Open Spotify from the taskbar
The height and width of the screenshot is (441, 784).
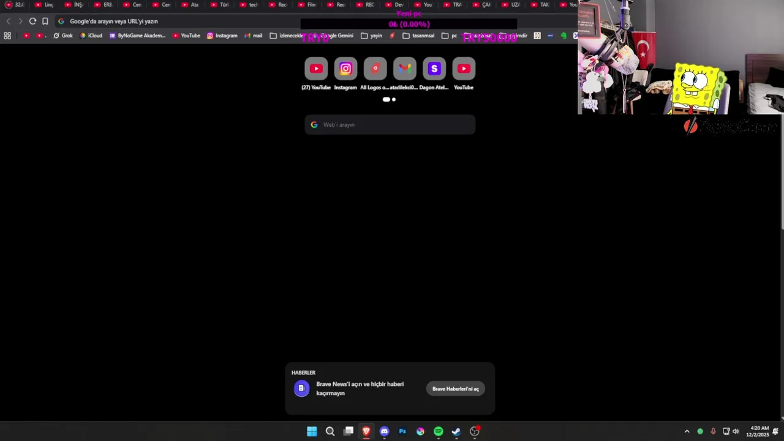439,431
